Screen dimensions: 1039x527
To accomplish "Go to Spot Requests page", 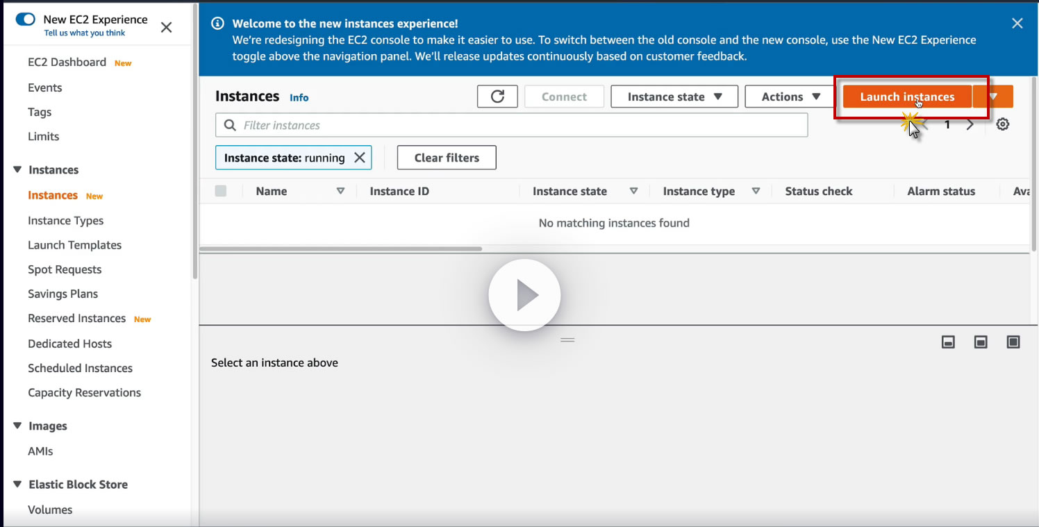I will (x=65, y=269).
